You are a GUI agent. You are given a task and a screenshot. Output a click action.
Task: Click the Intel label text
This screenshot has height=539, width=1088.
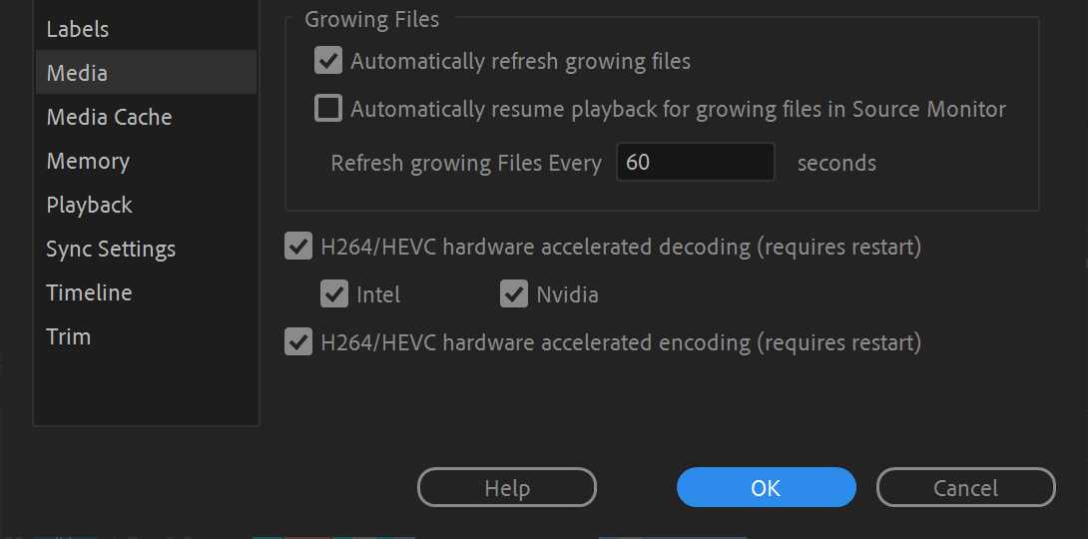[378, 294]
